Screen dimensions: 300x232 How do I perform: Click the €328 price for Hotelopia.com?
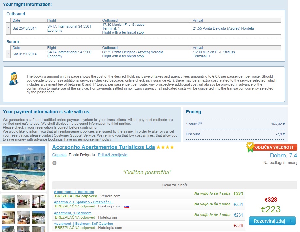(x=238, y=225)
